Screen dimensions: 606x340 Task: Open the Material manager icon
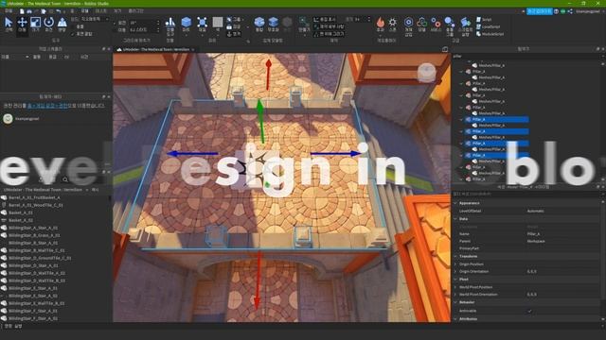point(202,23)
